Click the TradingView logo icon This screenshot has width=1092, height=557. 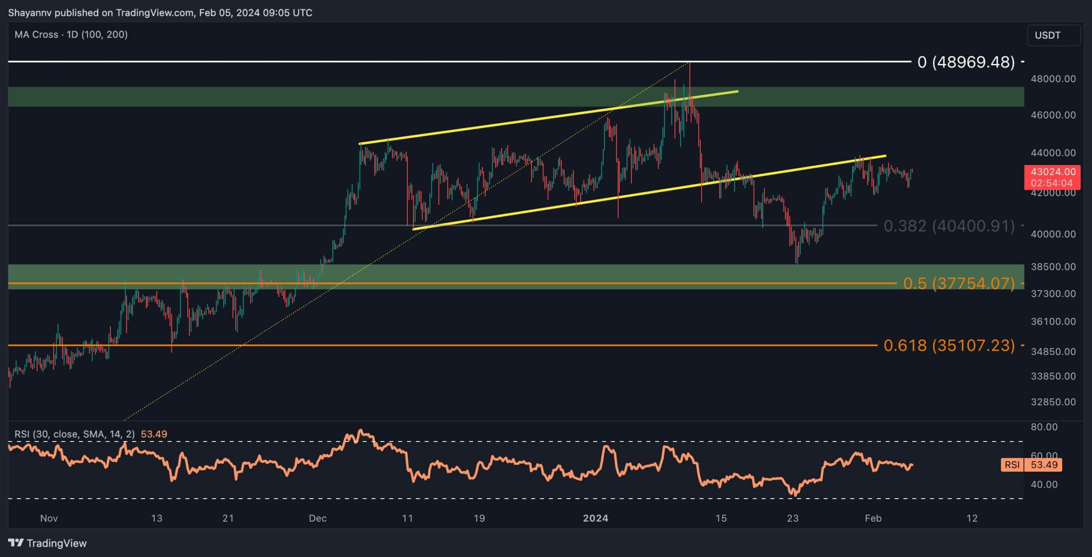coord(16,543)
